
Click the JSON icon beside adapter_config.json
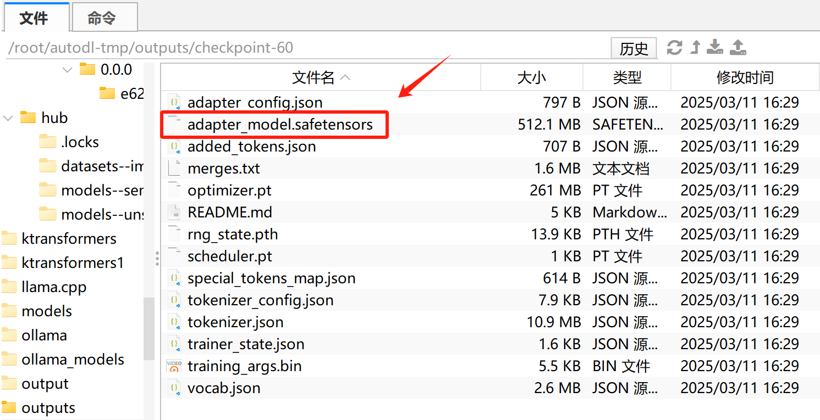[174, 102]
